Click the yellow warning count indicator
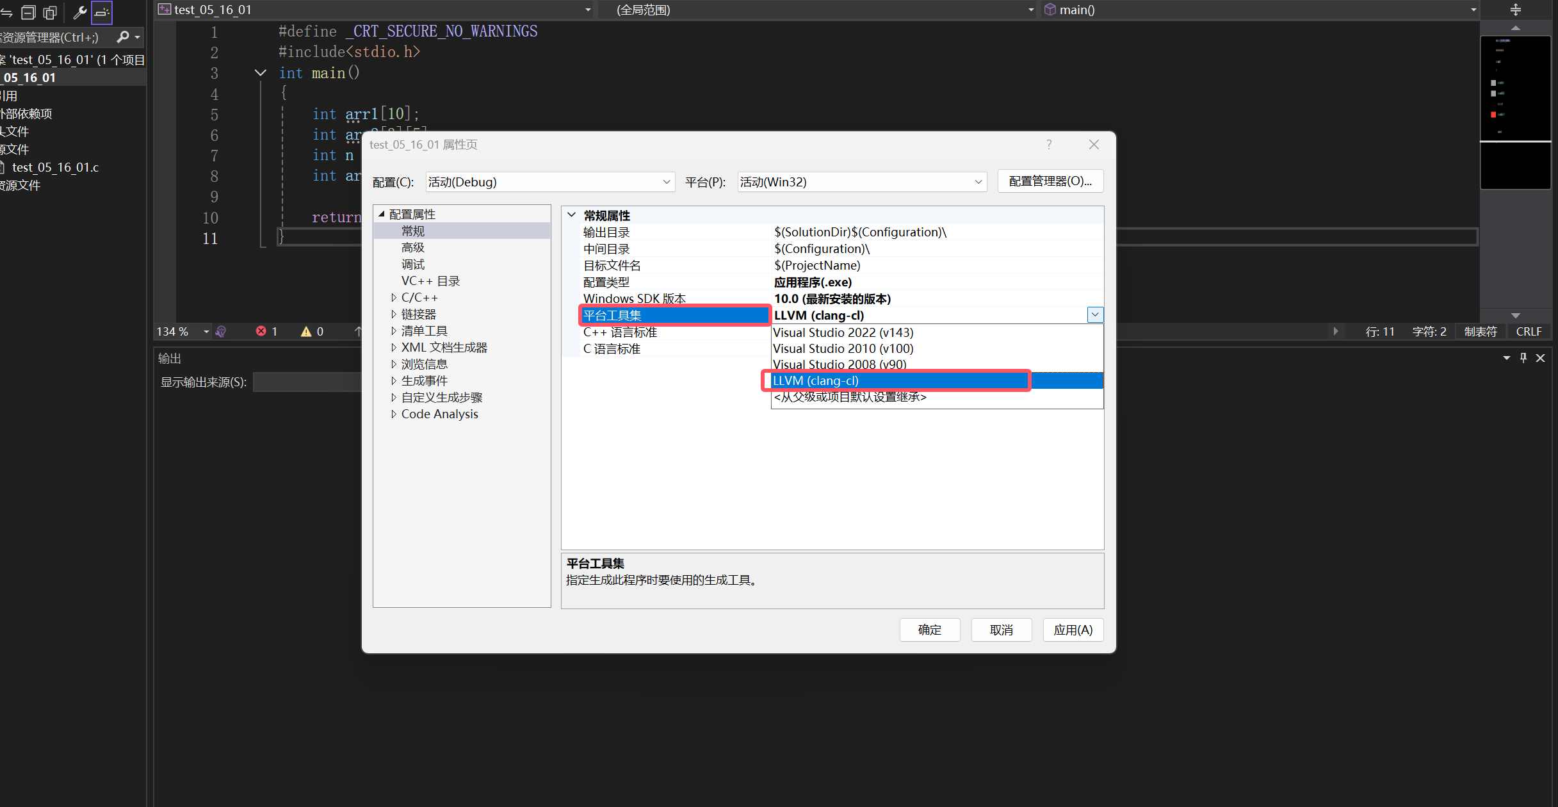 pos(312,331)
